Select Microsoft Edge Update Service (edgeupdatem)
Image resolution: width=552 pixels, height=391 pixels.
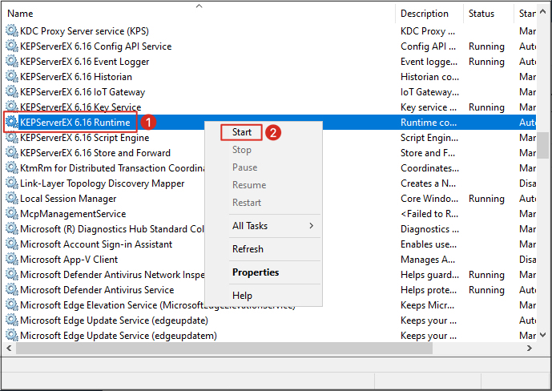tap(119, 335)
